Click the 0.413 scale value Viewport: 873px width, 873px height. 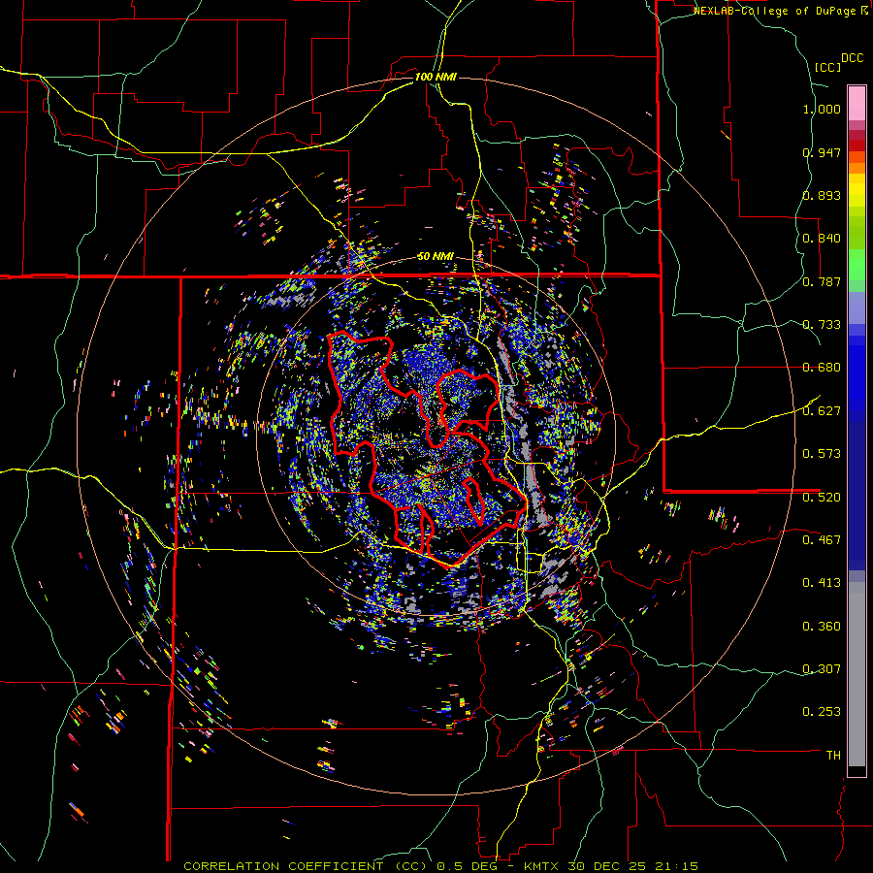(x=822, y=583)
